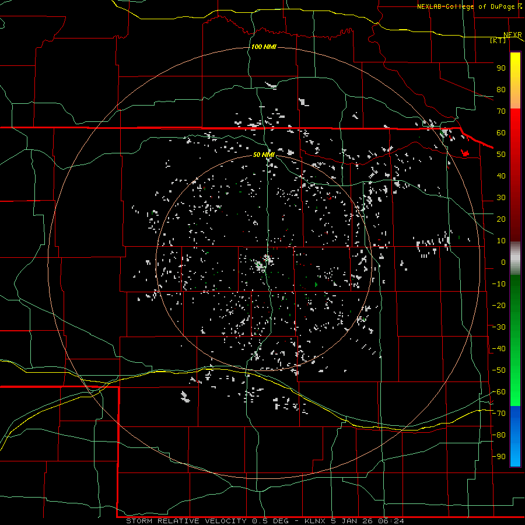Screen dimensions: 525x525
Task: Click the "NEXLAB-College of DuPage" header text
Action: coord(467,6)
